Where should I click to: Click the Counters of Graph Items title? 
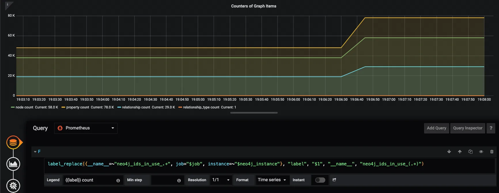coord(254,6)
